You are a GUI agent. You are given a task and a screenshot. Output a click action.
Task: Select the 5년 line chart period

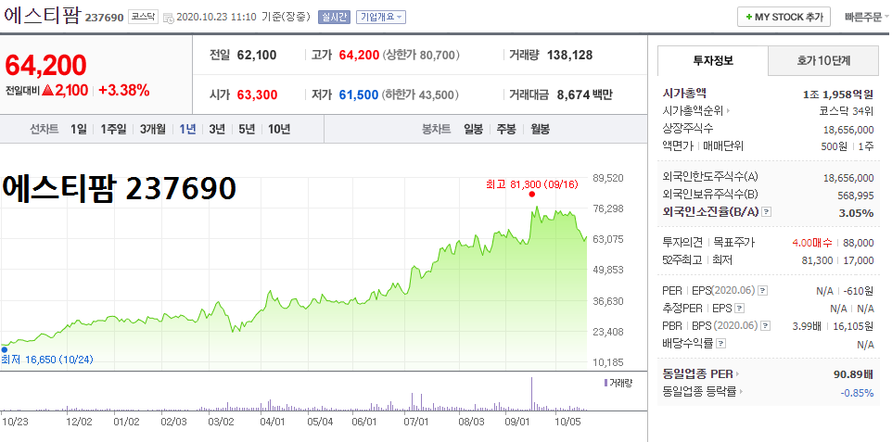tap(247, 129)
